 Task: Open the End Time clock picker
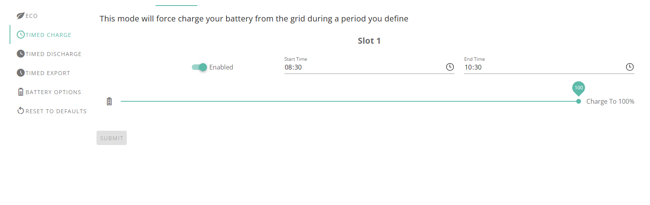click(630, 67)
